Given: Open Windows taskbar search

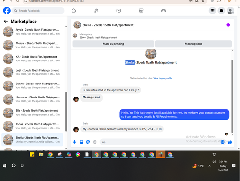Looking at the screenshot, I should point(13,166).
